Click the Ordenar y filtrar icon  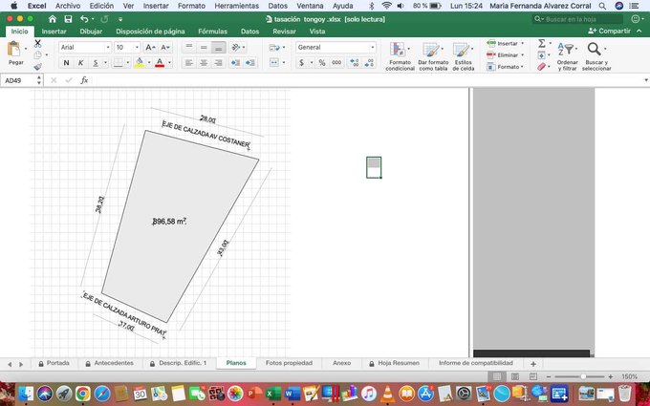(568, 51)
